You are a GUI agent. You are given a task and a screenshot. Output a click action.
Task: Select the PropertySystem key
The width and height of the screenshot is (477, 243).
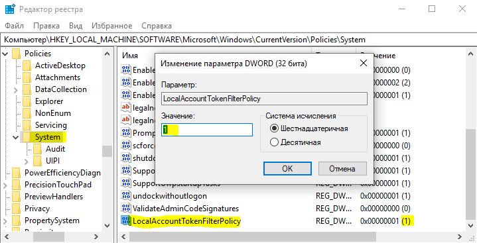[52, 220]
